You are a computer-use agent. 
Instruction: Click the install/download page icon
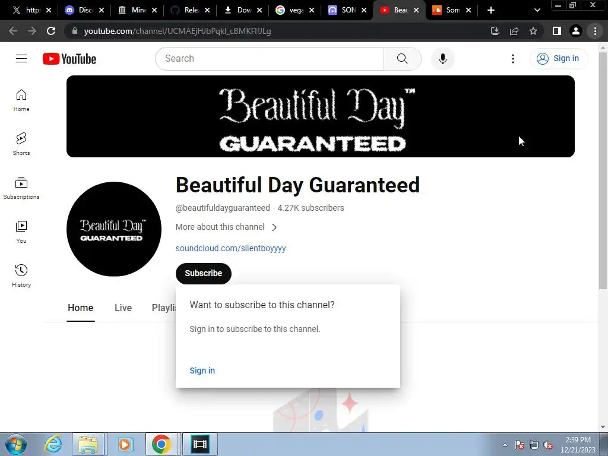pyautogui.click(x=495, y=31)
